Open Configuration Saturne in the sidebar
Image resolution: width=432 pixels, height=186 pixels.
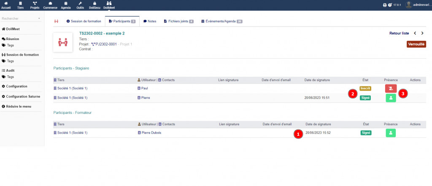(21, 97)
